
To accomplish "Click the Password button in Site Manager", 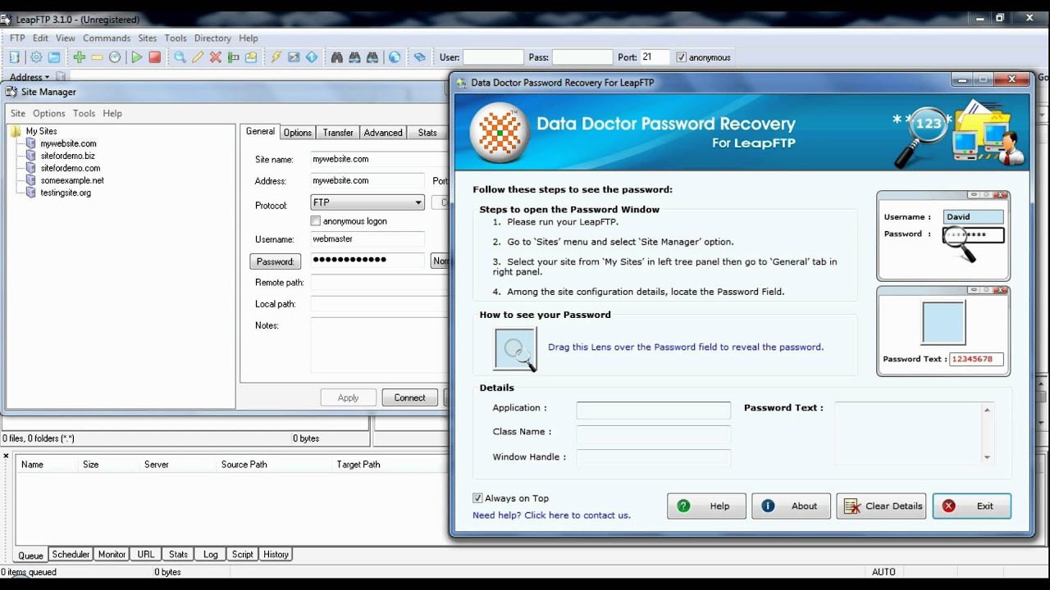I will [275, 261].
